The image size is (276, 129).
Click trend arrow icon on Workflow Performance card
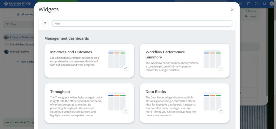221,68
